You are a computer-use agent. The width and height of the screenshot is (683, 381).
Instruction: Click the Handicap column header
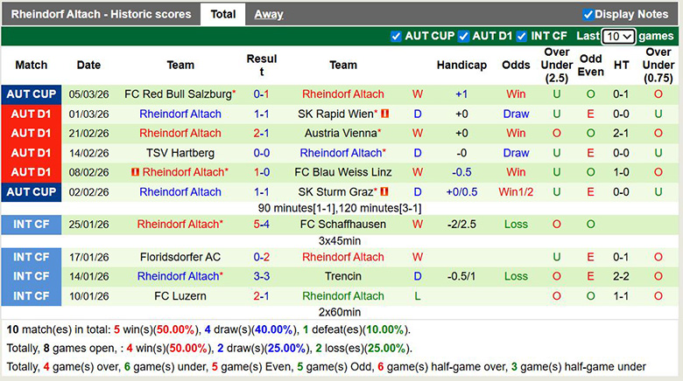[x=461, y=66]
